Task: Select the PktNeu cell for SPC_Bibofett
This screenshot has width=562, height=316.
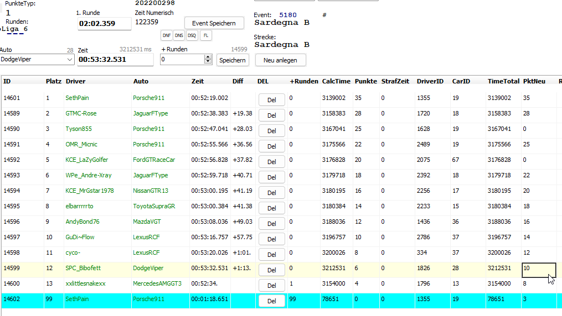Action: tap(538, 268)
